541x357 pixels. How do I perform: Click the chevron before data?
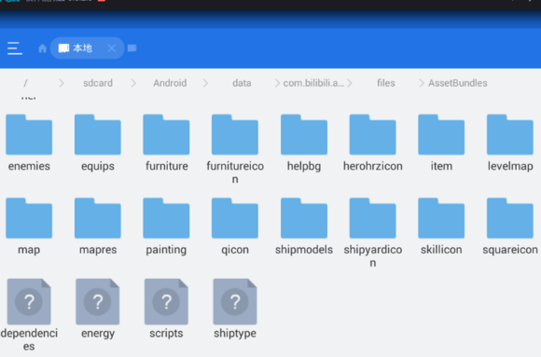tap(205, 83)
